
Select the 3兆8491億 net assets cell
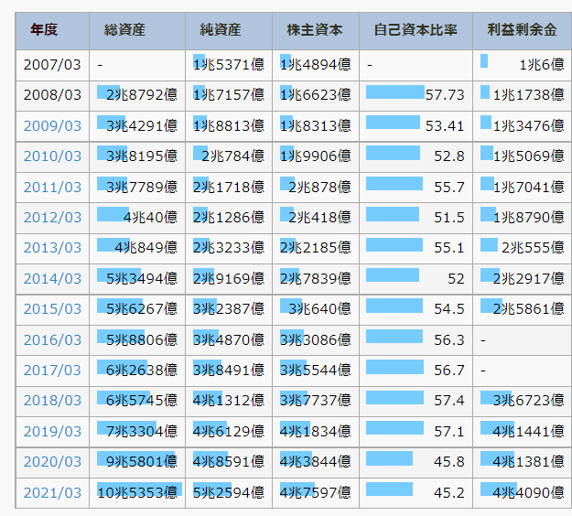(x=229, y=371)
